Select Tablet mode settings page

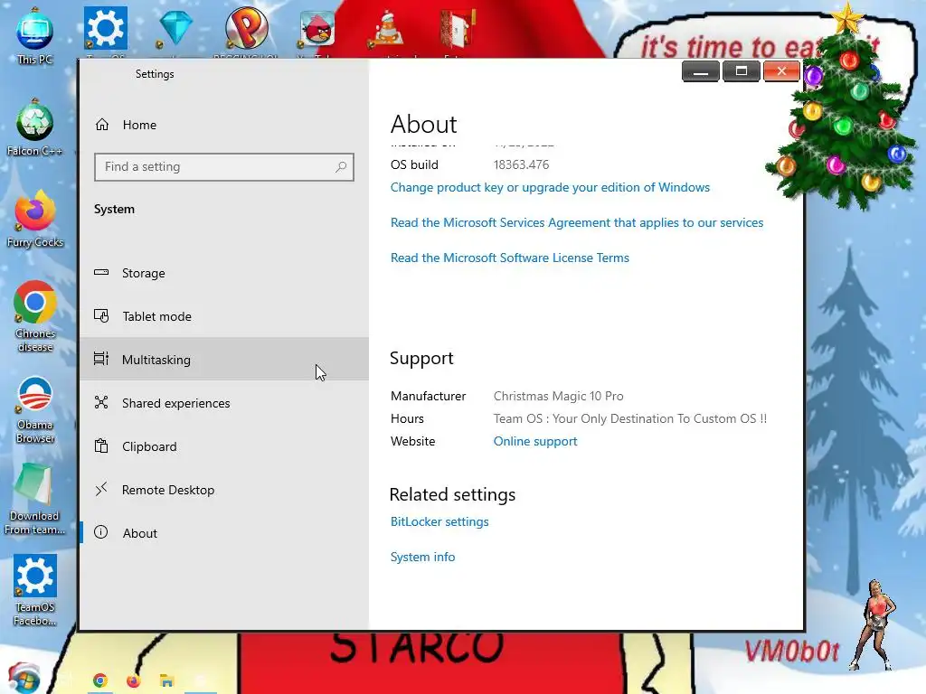(224, 315)
